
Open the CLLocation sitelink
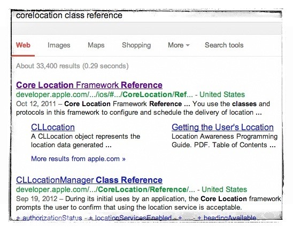[53, 128]
